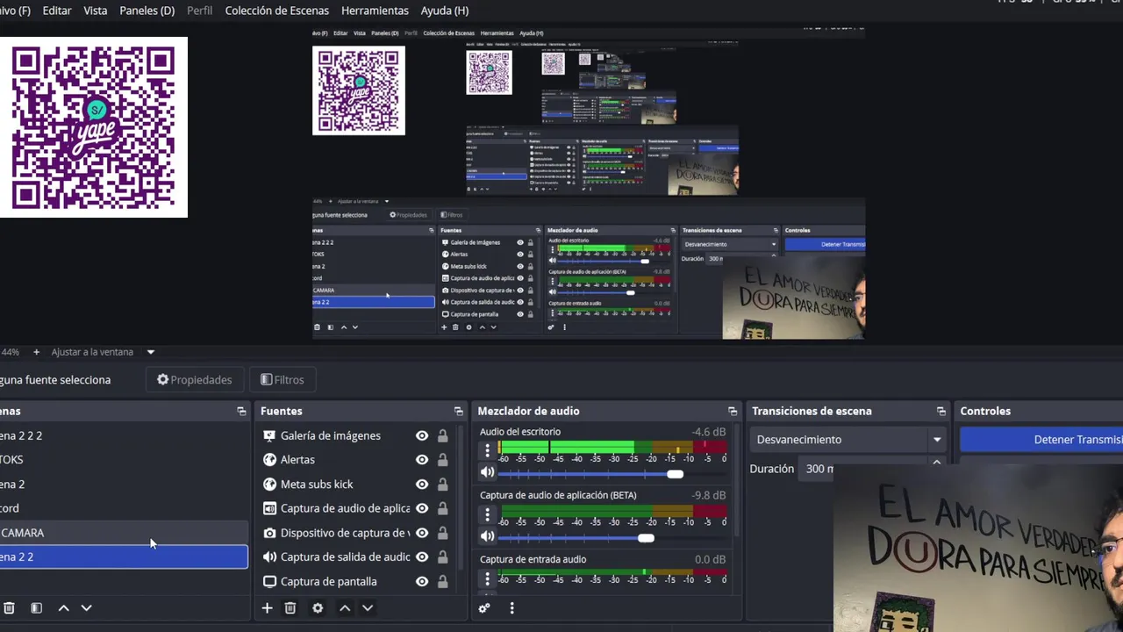This screenshot has width=1123, height=632.
Task: Open the Paneles (D) menu
Action: click(x=147, y=11)
